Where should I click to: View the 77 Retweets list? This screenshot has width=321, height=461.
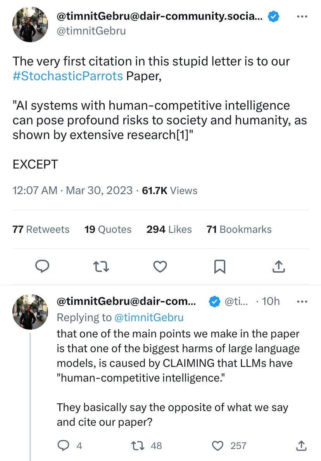click(41, 229)
